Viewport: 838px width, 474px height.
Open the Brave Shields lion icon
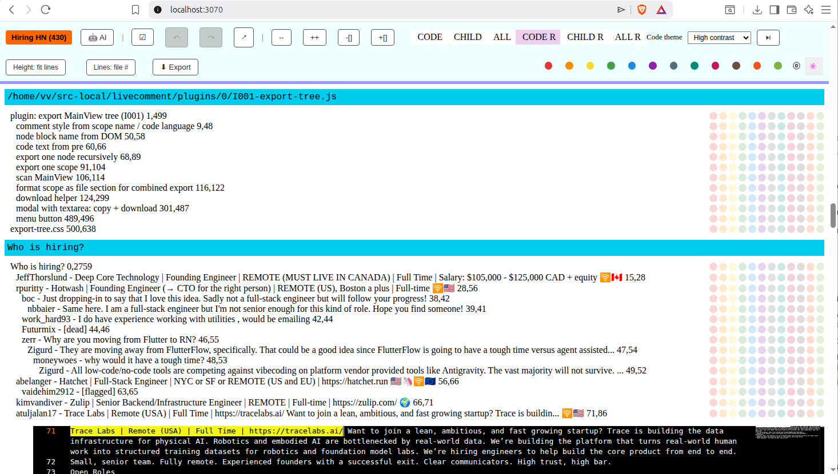coord(642,10)
